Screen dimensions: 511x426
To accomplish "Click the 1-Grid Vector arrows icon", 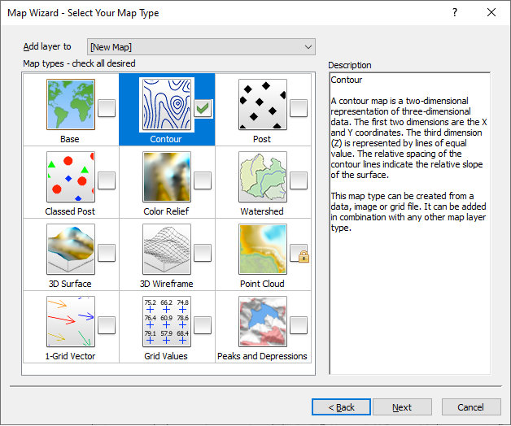I will point(70,322).
